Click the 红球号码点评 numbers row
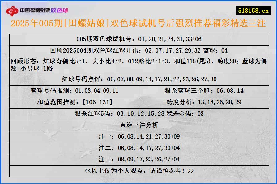Viewport: 277px width, 184px height. tap(138, 79)
